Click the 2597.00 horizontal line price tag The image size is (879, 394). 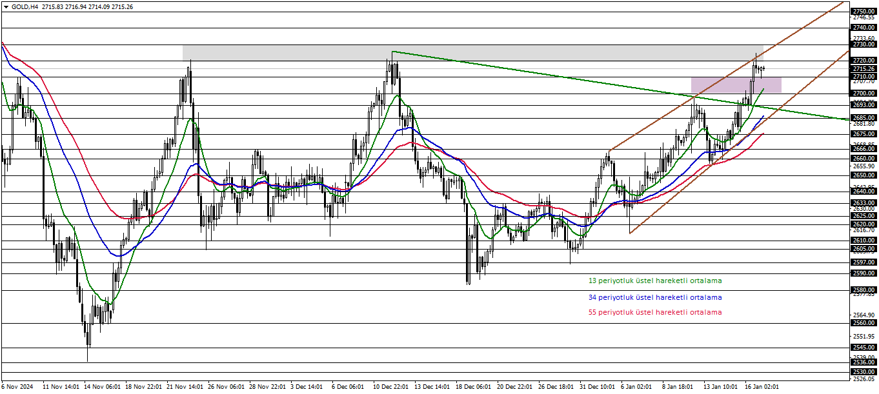click(x=864, y=262)
